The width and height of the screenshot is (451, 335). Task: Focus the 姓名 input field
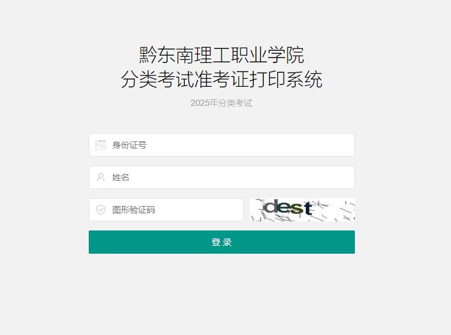(222, 177)
